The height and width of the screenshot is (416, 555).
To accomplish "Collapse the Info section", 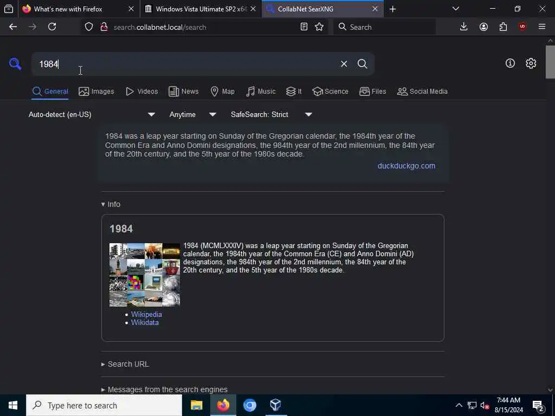I will click(x=111, y=204).
